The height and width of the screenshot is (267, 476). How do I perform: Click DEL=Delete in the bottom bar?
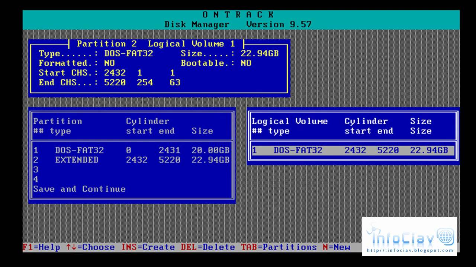(x=208, y=247)
